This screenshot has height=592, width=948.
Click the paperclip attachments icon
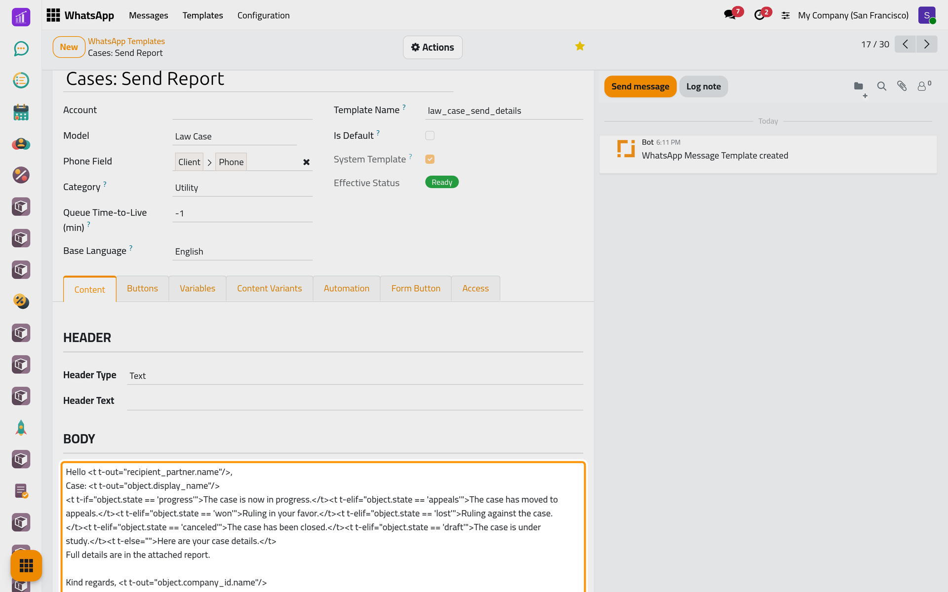(x=902, y=86)
